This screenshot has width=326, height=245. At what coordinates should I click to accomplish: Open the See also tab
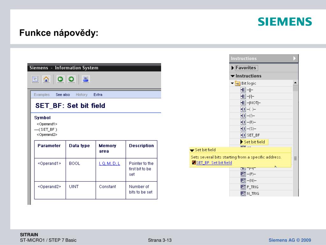pos(63,94)
